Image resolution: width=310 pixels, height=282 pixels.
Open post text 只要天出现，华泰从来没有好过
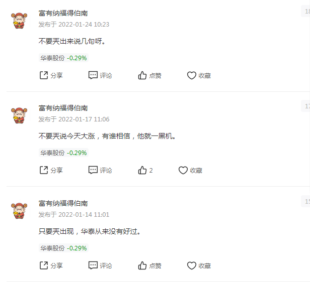click(x=90, y=231)
